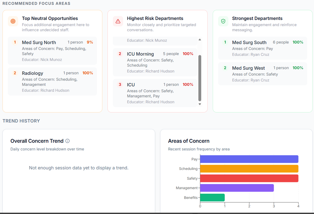
Task: Click the 100% value on ICU Morning row
Action: tap(188, 54)
